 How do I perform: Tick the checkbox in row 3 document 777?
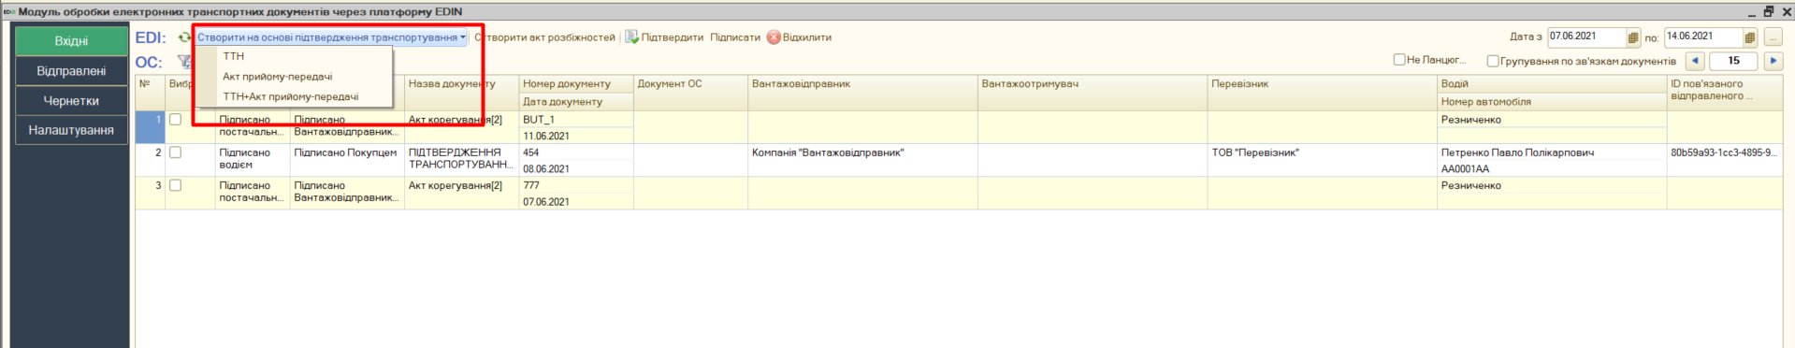175,185
